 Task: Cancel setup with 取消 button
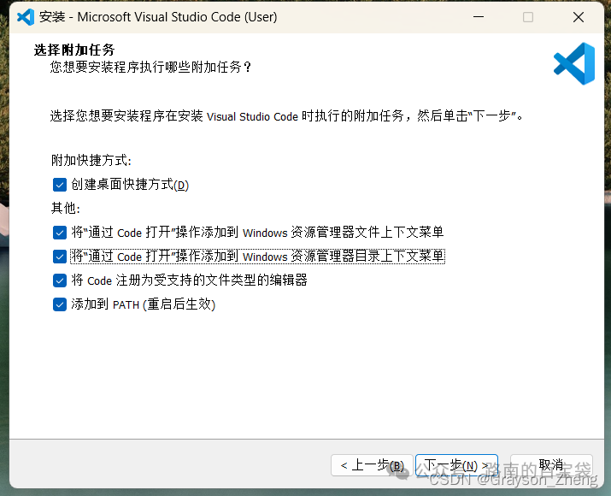(551, 465)
